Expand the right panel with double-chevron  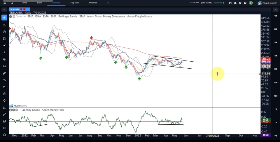coord(276,10)
